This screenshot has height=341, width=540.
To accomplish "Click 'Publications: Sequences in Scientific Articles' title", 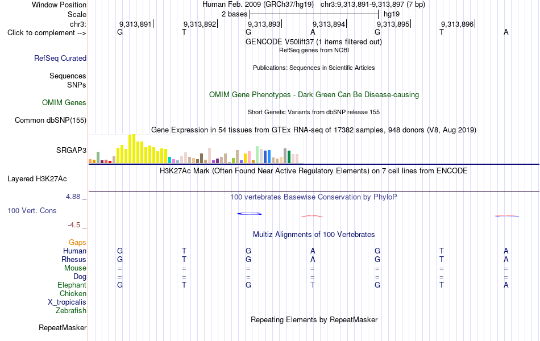I will point(314,68).
